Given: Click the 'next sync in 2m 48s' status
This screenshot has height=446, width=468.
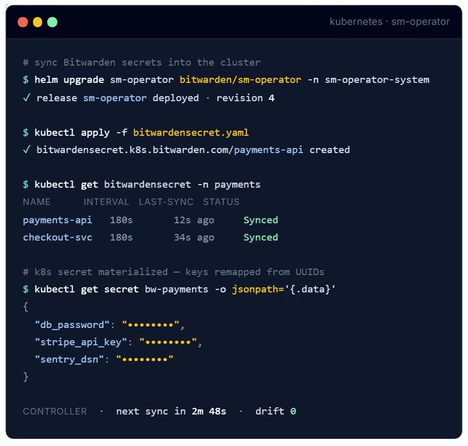Looking at the screenshot, I should click(x=171, y=411).
